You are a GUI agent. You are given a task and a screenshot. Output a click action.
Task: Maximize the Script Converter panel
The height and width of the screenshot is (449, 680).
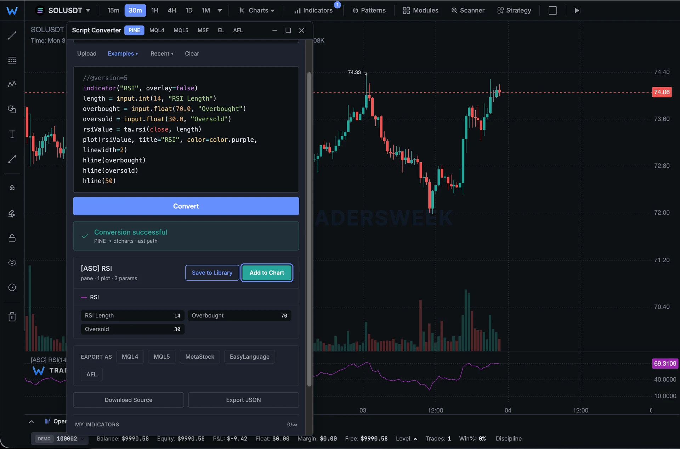pos(288,30)
